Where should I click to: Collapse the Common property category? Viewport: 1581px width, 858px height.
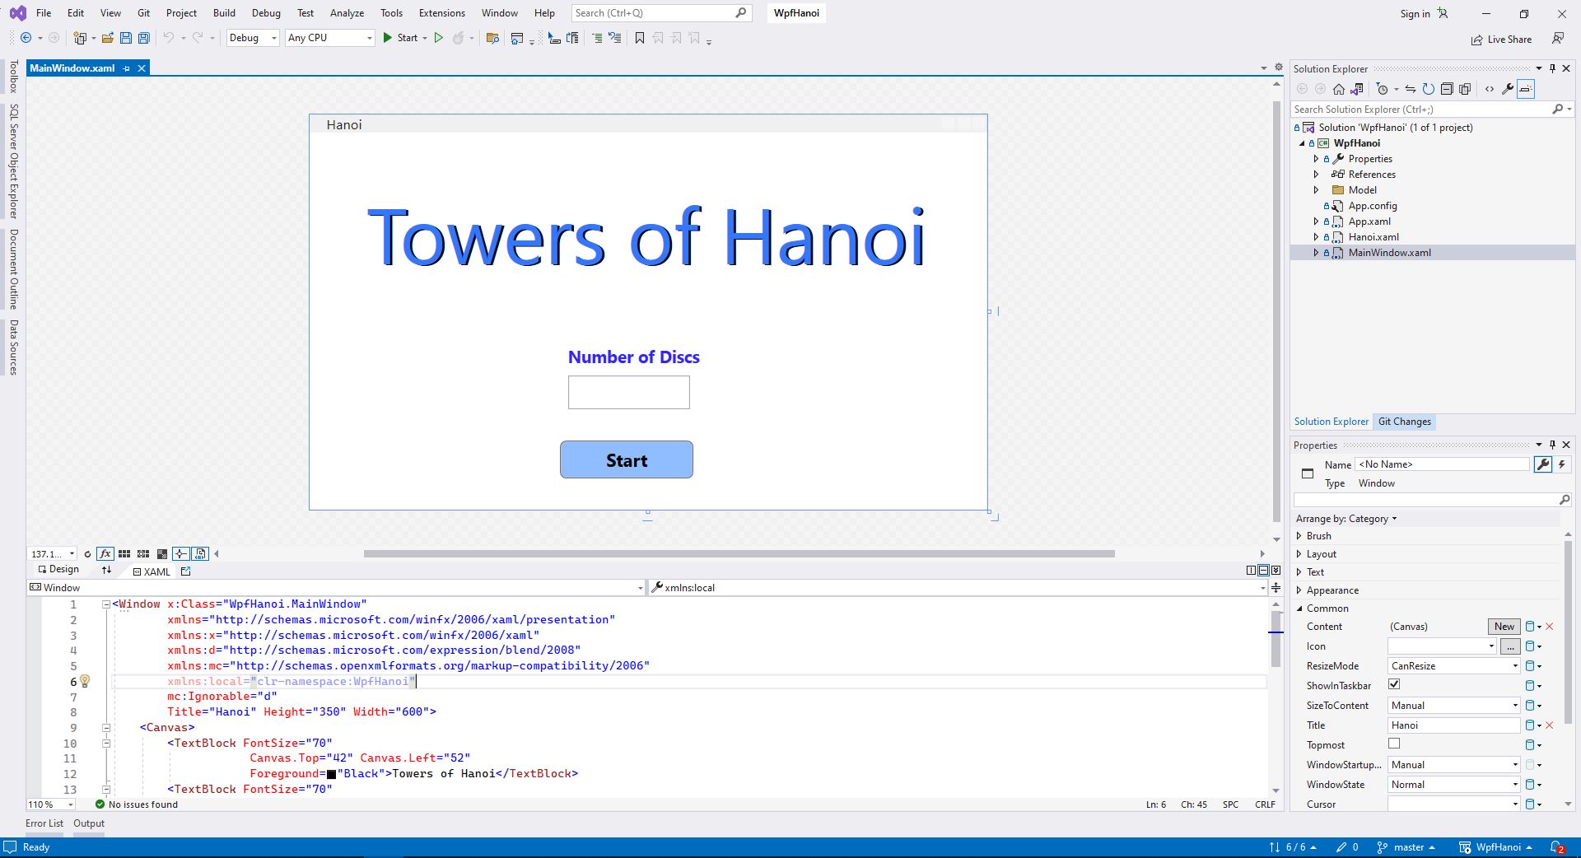[x=1299, y=609]
